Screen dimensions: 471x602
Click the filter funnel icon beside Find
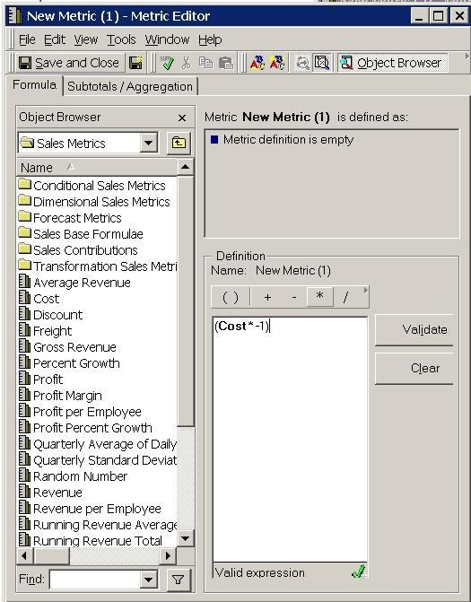point(179,579)
